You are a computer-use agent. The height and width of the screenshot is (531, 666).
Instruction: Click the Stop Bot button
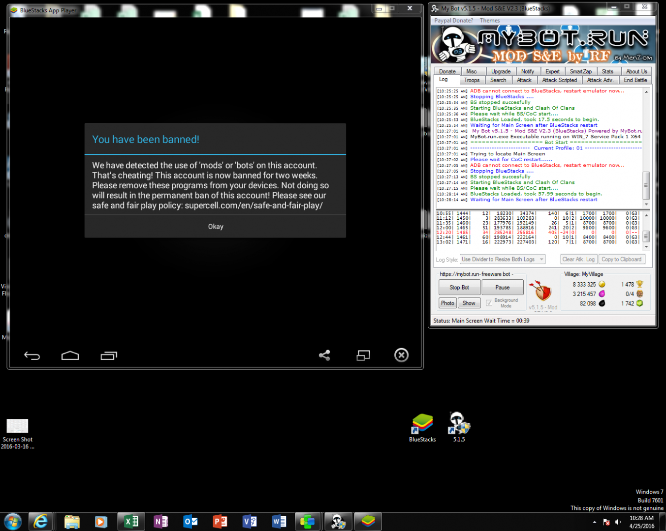coord(459,288)
